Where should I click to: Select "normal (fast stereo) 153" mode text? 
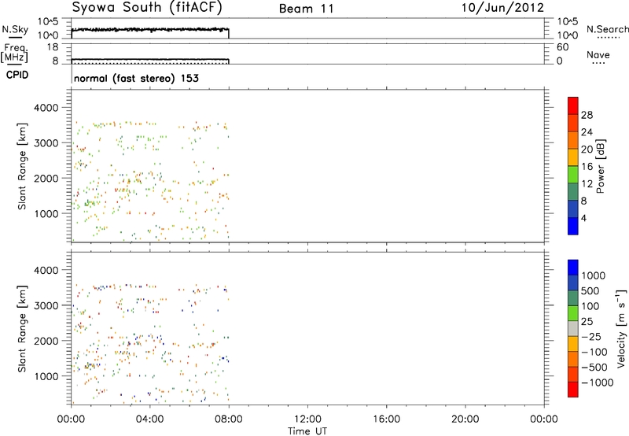click(x=136, y=78)
